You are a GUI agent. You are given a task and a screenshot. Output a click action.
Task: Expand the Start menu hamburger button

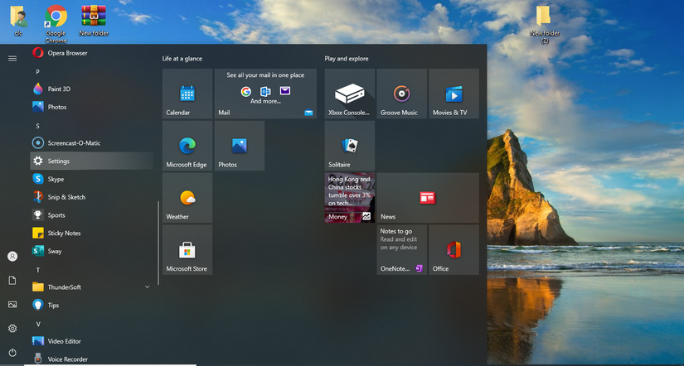click(12, 59)
